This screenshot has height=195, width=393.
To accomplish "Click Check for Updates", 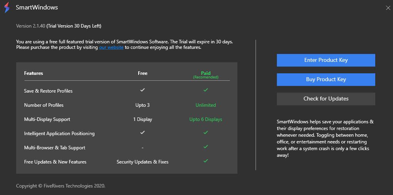I will 326,99.
